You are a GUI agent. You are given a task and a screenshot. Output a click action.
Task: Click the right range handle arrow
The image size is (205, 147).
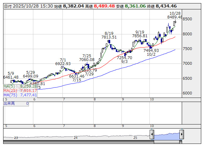tap(182, 134)
